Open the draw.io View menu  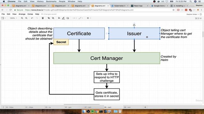pyautogui.click(x=14, y=14)
